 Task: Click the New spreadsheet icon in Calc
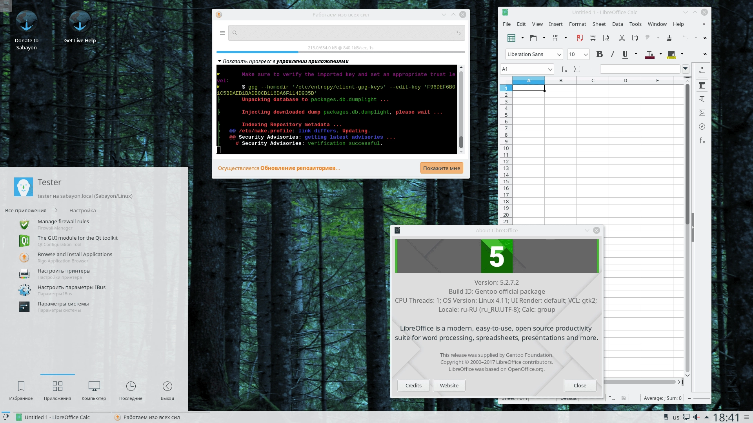511,38
